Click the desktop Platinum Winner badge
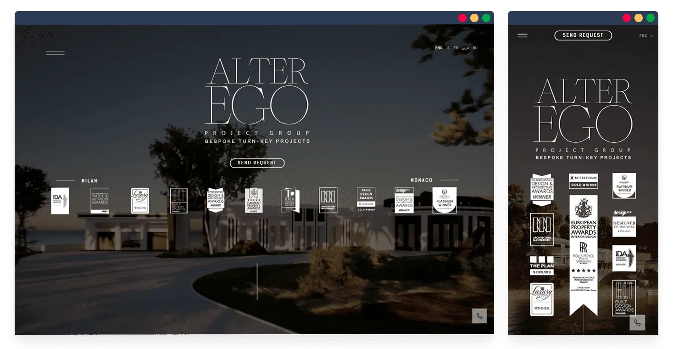This screenshot has height=349, width=673. point(444,200)
